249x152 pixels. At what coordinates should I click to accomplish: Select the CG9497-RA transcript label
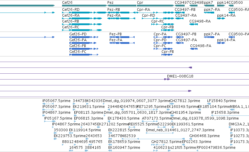(186, 15)
